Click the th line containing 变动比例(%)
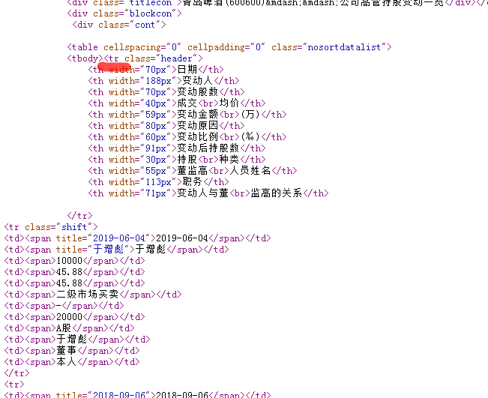 (187, 137)
